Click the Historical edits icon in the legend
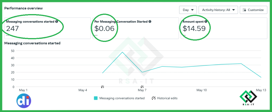 pos(154,98)
